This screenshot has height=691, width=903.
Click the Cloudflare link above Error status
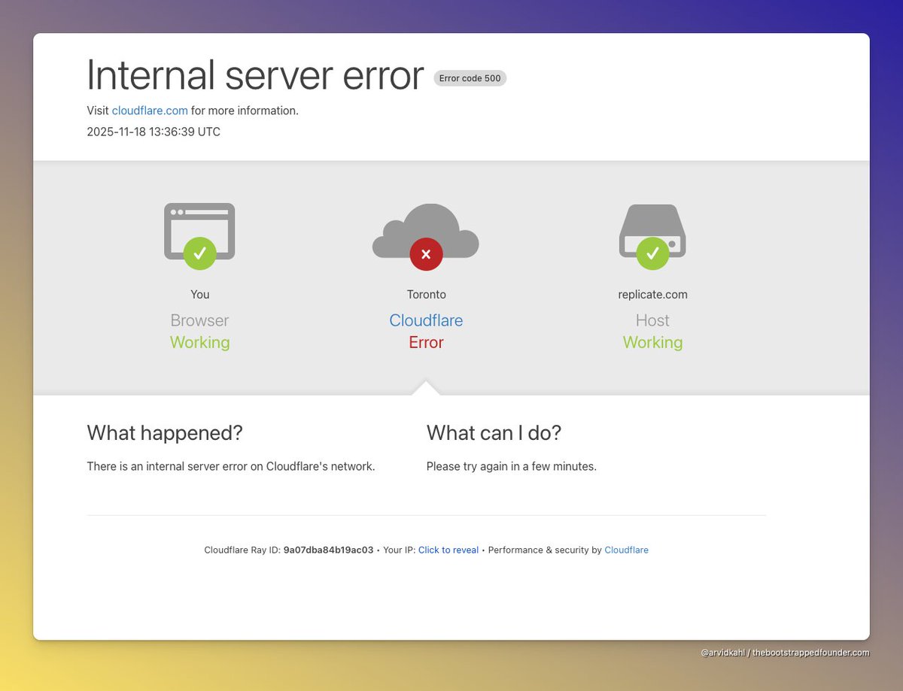click(x=426, y=320)
